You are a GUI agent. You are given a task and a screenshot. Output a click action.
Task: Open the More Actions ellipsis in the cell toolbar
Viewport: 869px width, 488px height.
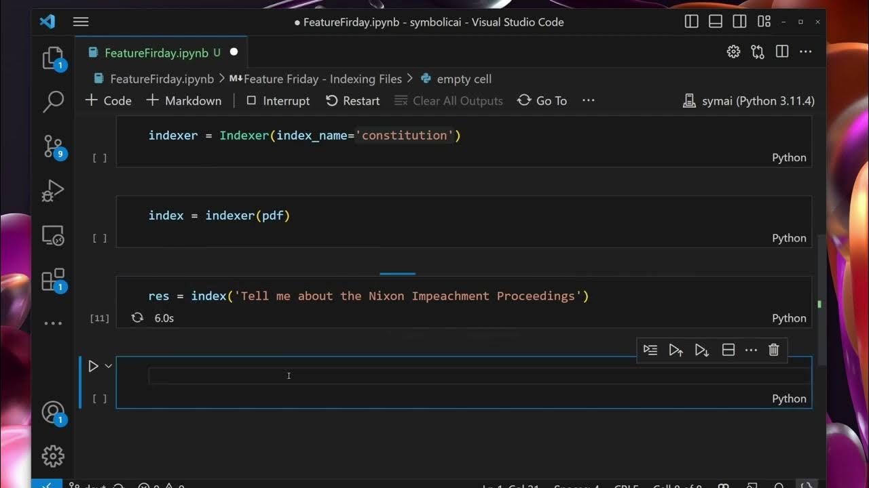751,350
